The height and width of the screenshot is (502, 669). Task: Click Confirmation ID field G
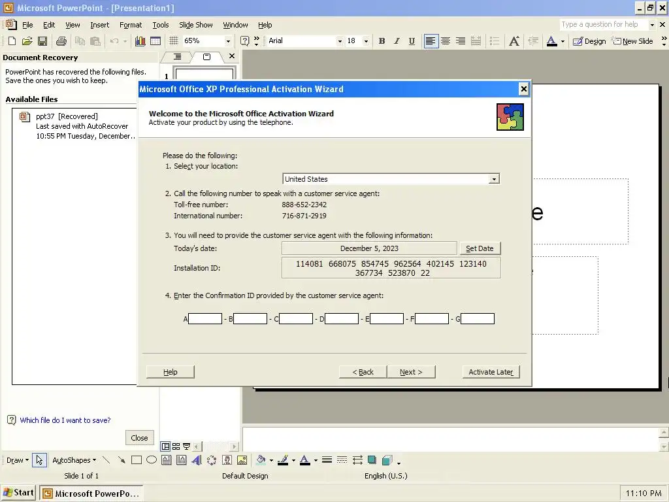[x=478, y=318]
